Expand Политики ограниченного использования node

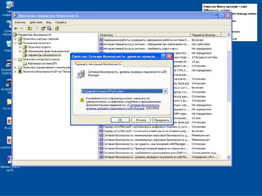pos(15,67)
